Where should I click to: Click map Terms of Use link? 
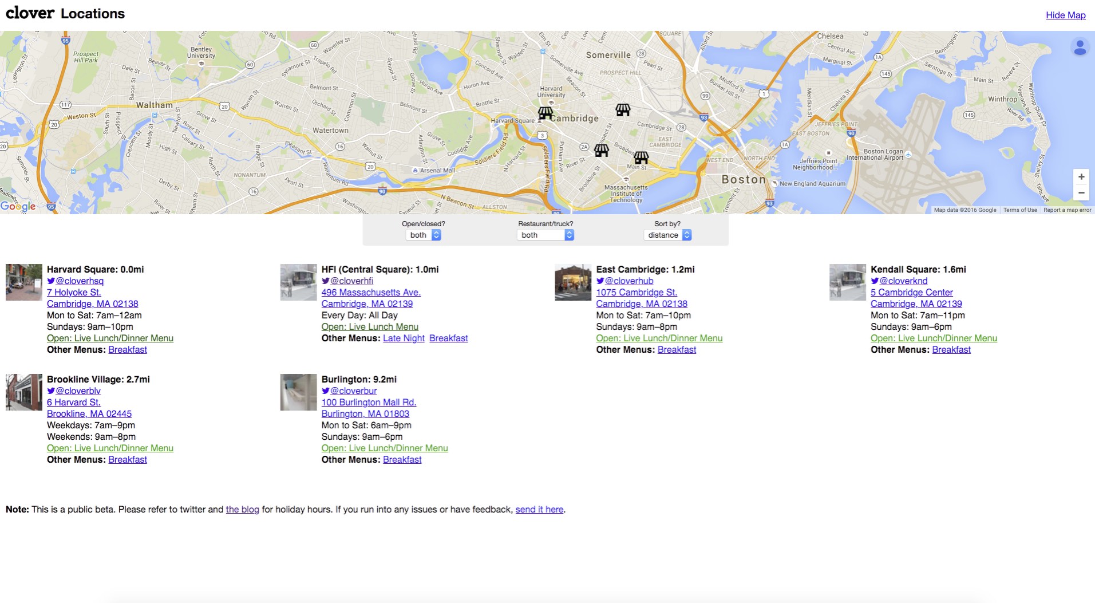point(1020,210)
